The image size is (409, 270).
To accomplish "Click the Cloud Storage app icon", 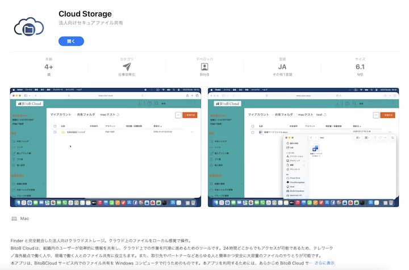I will click(x=29, y=27).
